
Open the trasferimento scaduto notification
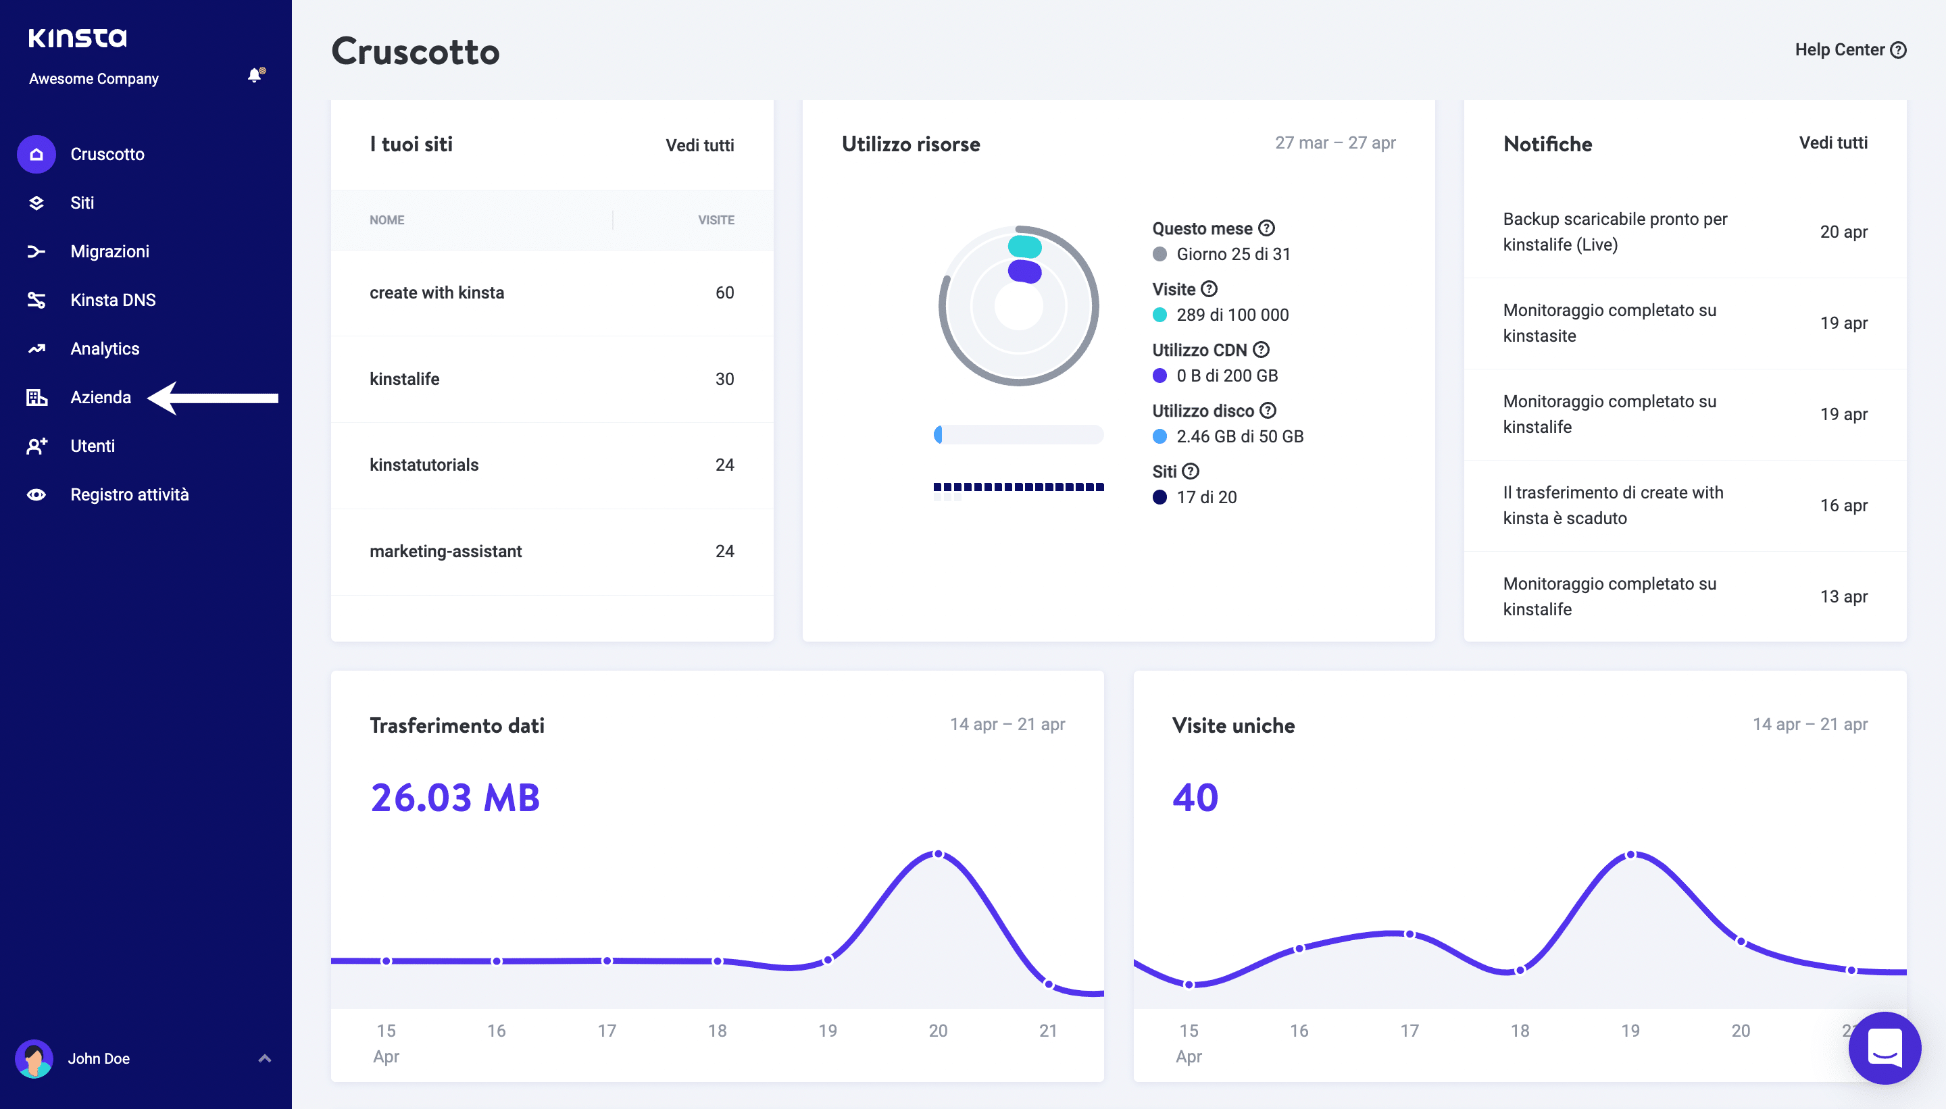click(x=1685, y=506)
